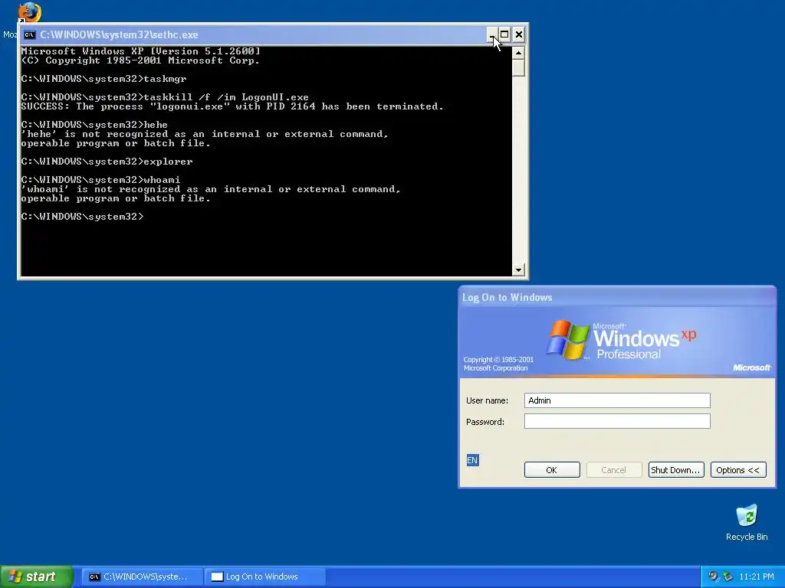Switch to the C:\WINDOWS\syste... taskbar button
This screenshot has width=785, height=588.
tap(142, 577)
